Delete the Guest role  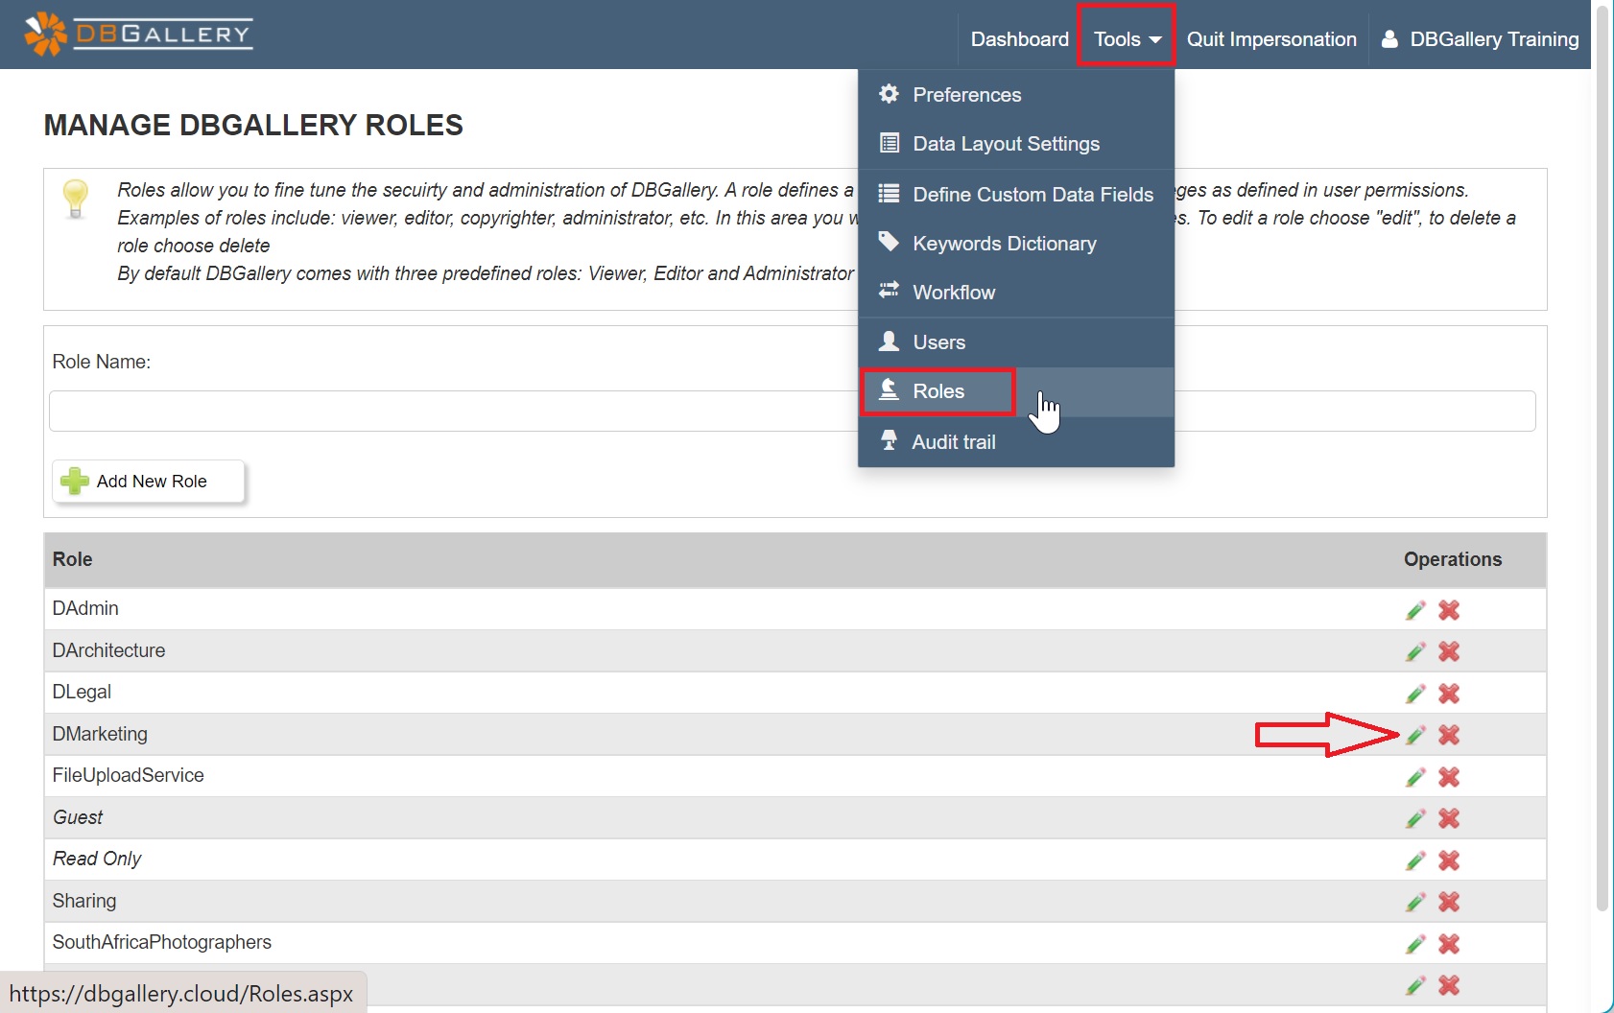tap(1449, 818)
